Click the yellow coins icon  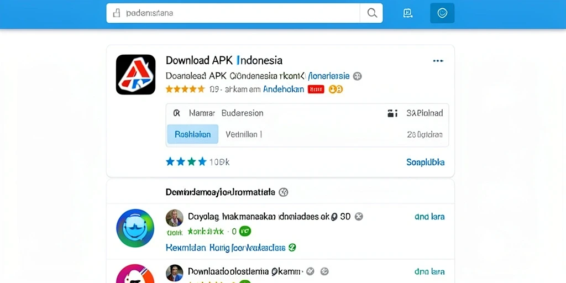[x=336, y=89]
